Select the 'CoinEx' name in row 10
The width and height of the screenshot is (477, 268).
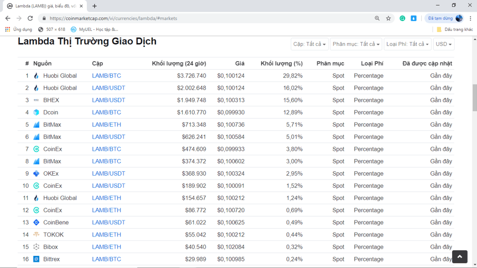[x=53, y=186]
